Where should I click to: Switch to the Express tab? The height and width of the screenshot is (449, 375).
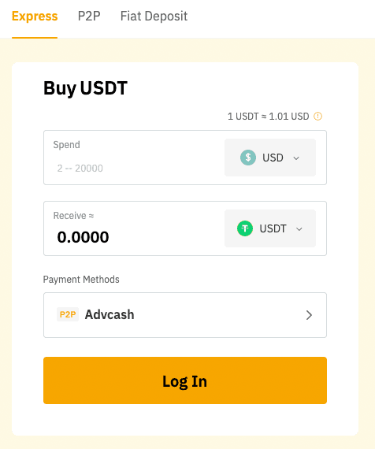pyautogui.click(x=35, y=17)
